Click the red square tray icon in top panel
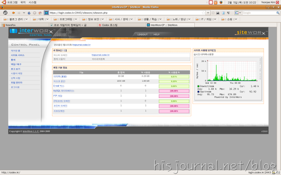The image size is (281, 175). point(211,2)
